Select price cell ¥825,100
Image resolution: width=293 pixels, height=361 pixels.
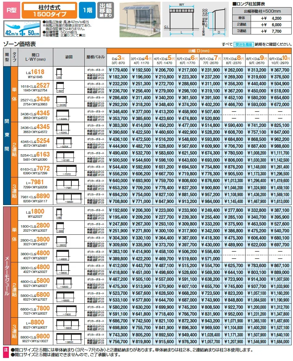(280, 125)
